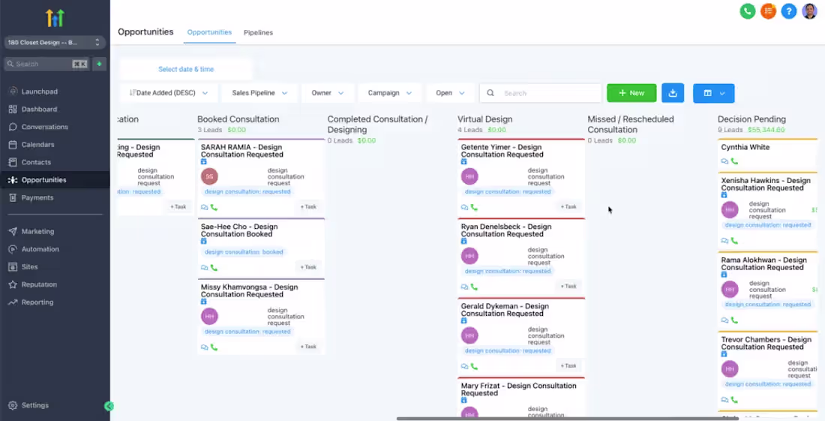This screenshot has width=825, height=421.
Task: Add task on SARAH RAMIA card
Action: click(308, 207)
